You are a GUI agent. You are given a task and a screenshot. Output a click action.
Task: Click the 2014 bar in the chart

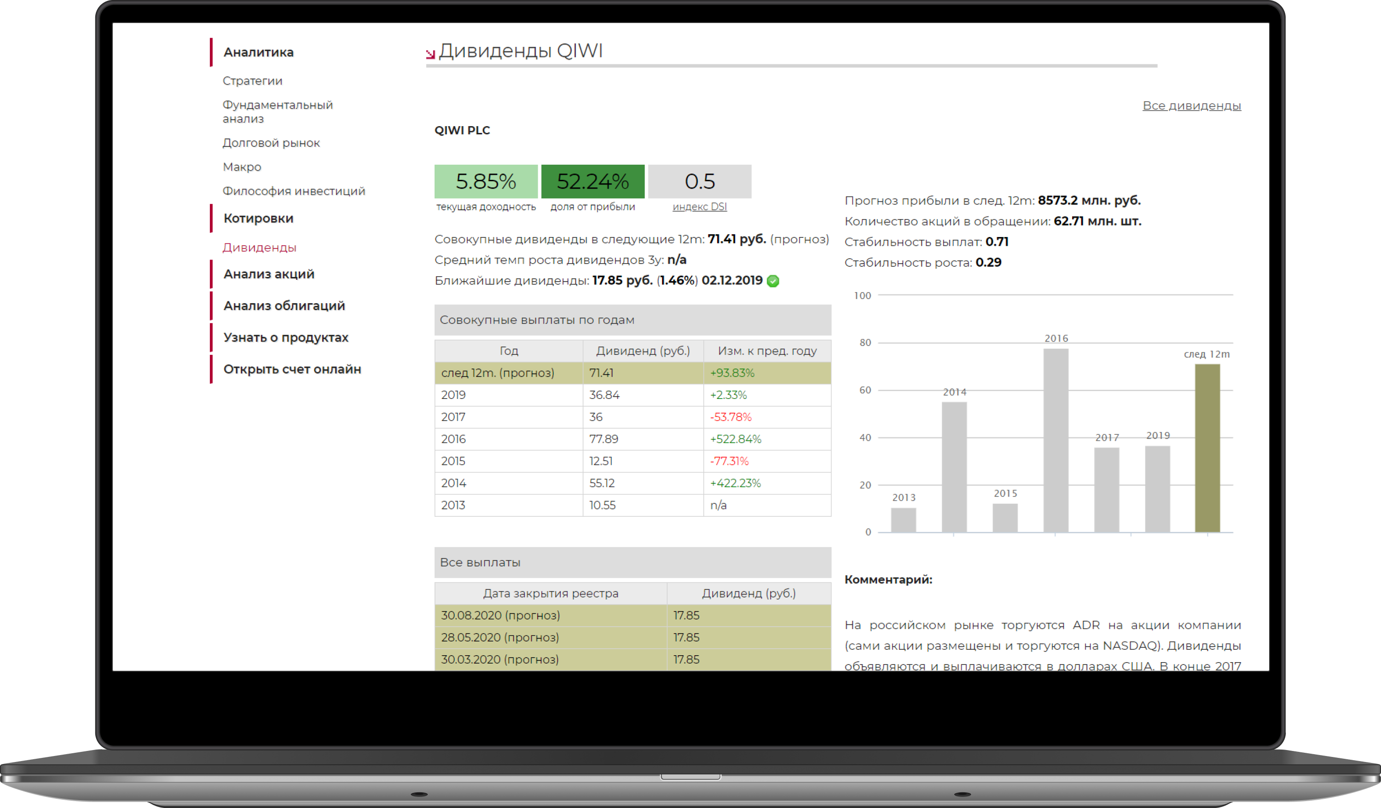(954, 467)
